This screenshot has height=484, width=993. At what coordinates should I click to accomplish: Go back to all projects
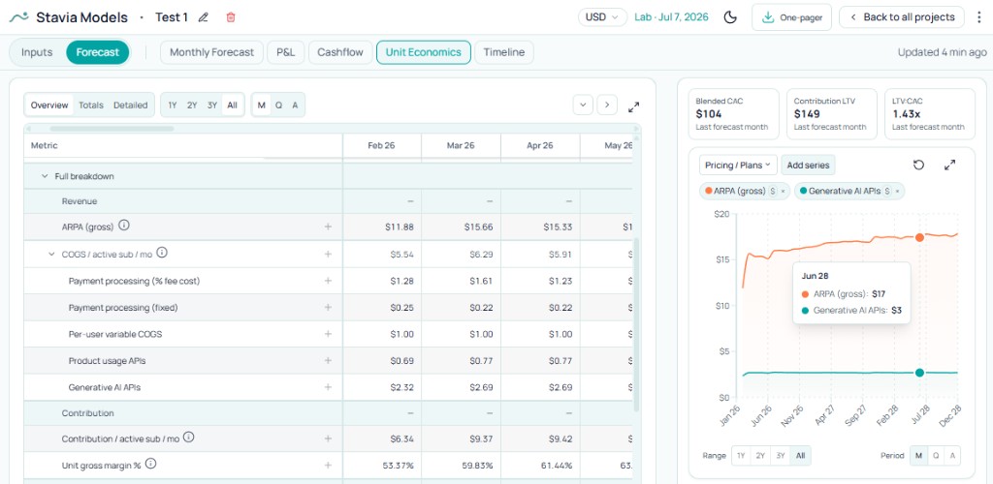[x=902, y=17]
